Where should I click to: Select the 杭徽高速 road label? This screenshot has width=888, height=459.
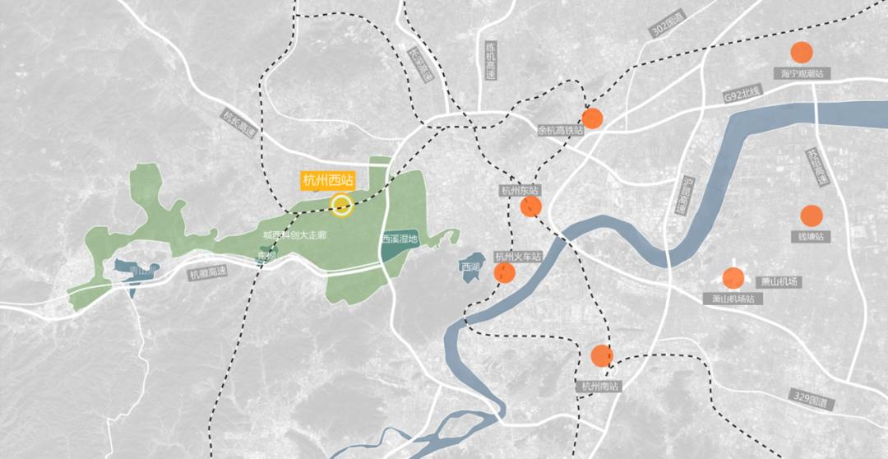coord(208,272)
